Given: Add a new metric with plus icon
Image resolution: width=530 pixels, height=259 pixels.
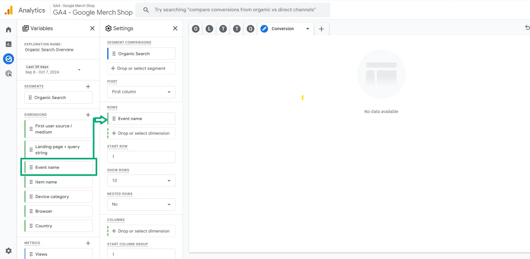Looking at the screenshot, I should [88, 243].
